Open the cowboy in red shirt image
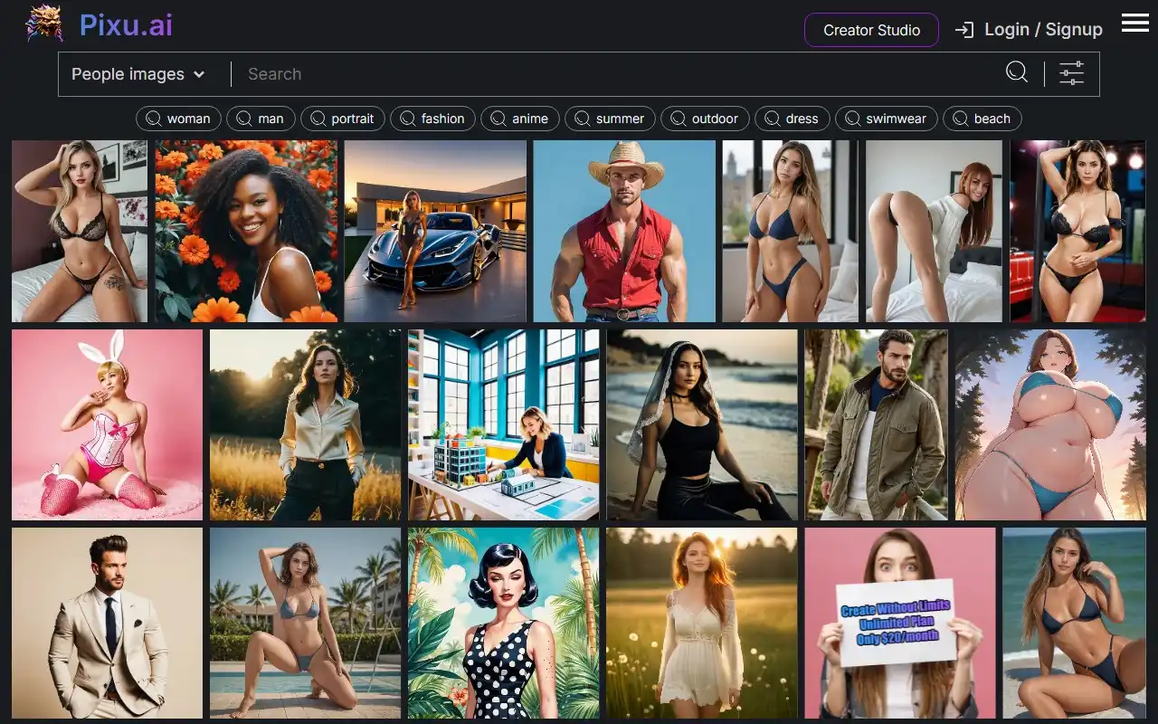 tap(623, 231)
